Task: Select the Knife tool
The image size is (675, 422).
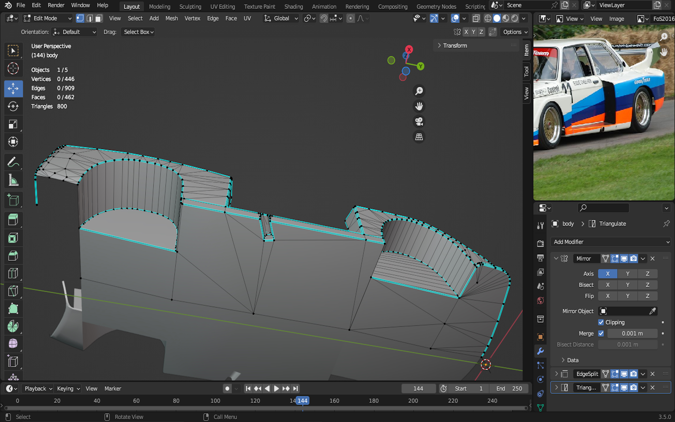Action: click(x=13, y=291)
